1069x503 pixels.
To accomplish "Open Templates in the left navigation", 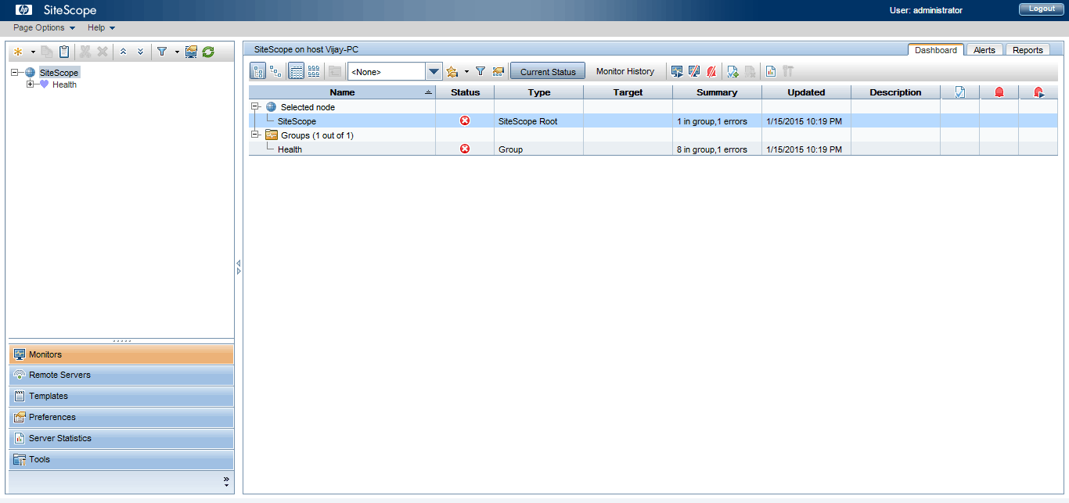I will coord(121,397).
